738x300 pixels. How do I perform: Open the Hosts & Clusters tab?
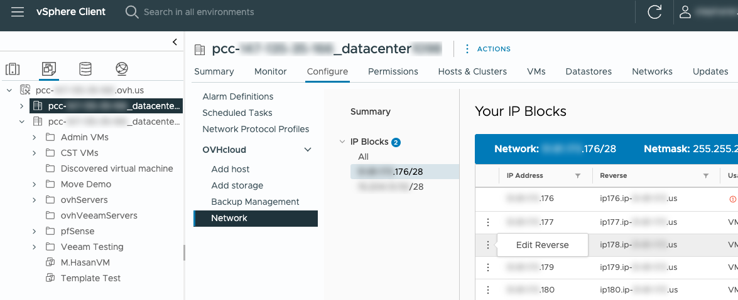pos(472,71)
